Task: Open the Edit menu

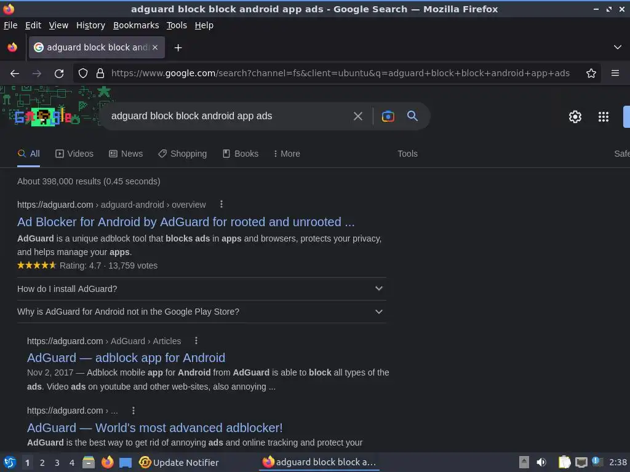Action: point(33,25)
